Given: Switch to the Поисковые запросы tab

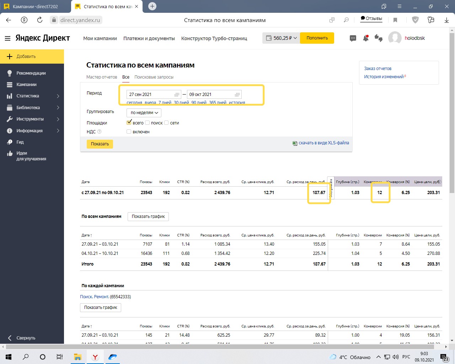Looking at the screenshot, I should 154,77.
